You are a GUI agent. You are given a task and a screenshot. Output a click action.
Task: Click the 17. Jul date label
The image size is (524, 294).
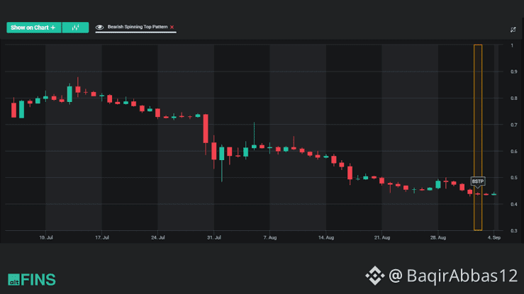(x=102, y=237)
